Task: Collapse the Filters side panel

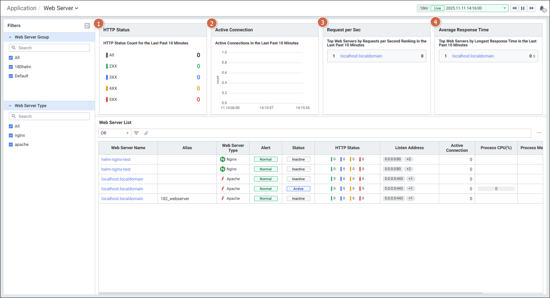Action: click(87, 26)
